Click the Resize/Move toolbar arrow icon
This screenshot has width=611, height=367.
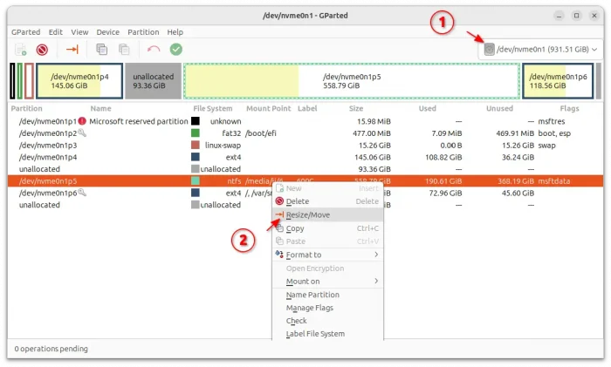72,50
